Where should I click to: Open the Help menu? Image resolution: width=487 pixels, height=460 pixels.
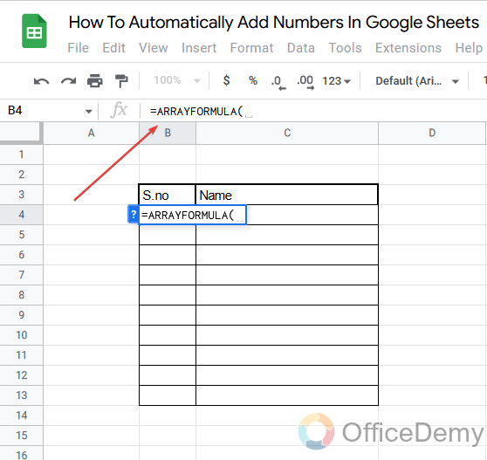pyautogui.click(x=469, y=48)
